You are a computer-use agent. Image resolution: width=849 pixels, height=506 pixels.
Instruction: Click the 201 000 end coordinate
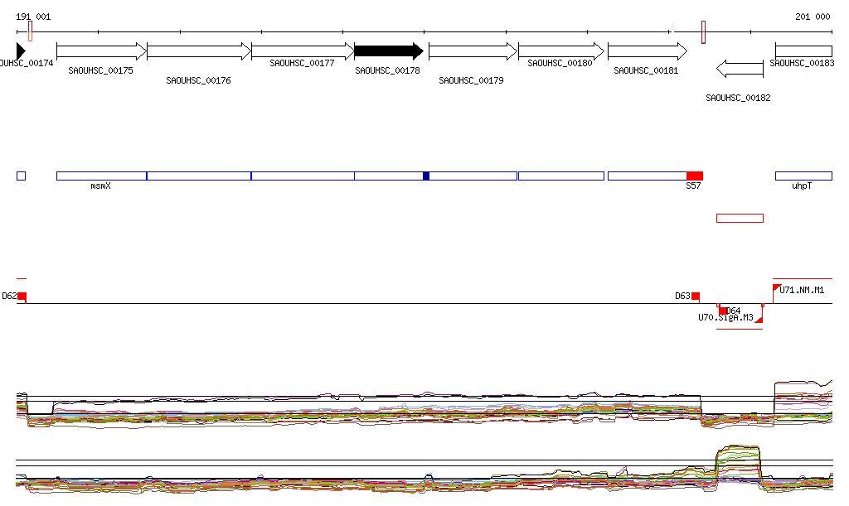[x=813, y=17]
